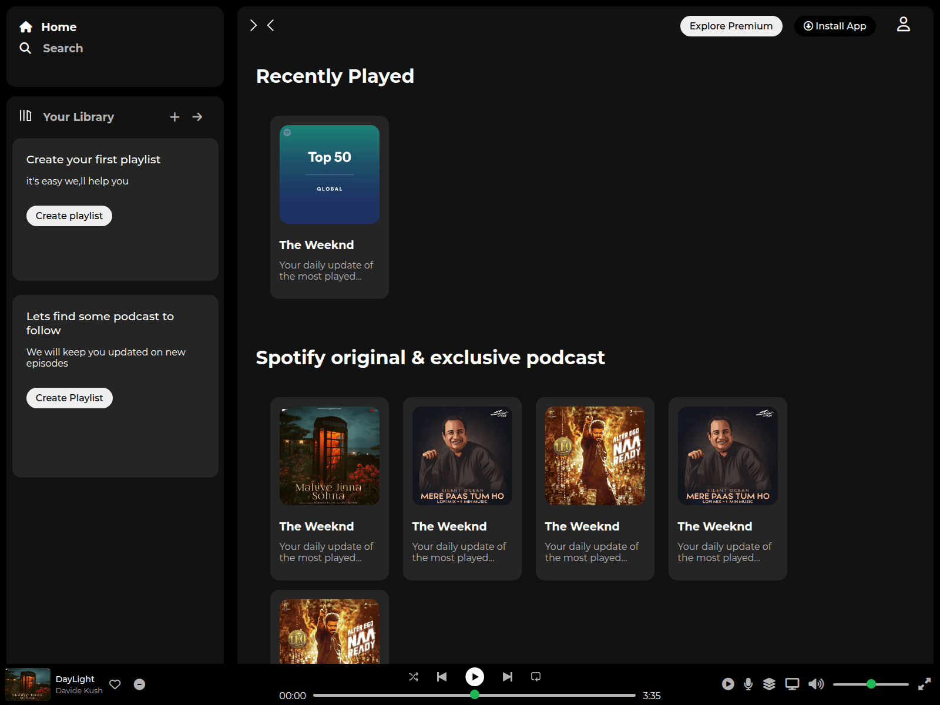Click the Davide Kush artist name
The width and height of the screenshot is (940, 705).
click(79, 691)
